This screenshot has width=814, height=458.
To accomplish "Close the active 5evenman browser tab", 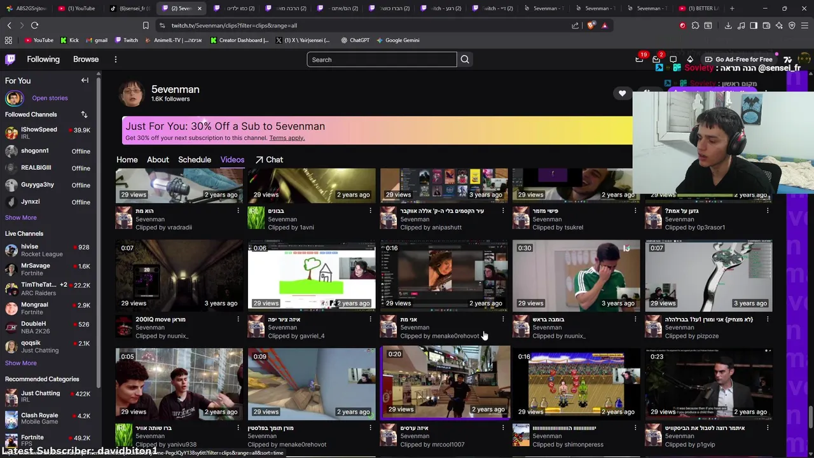I will [200, 8].
